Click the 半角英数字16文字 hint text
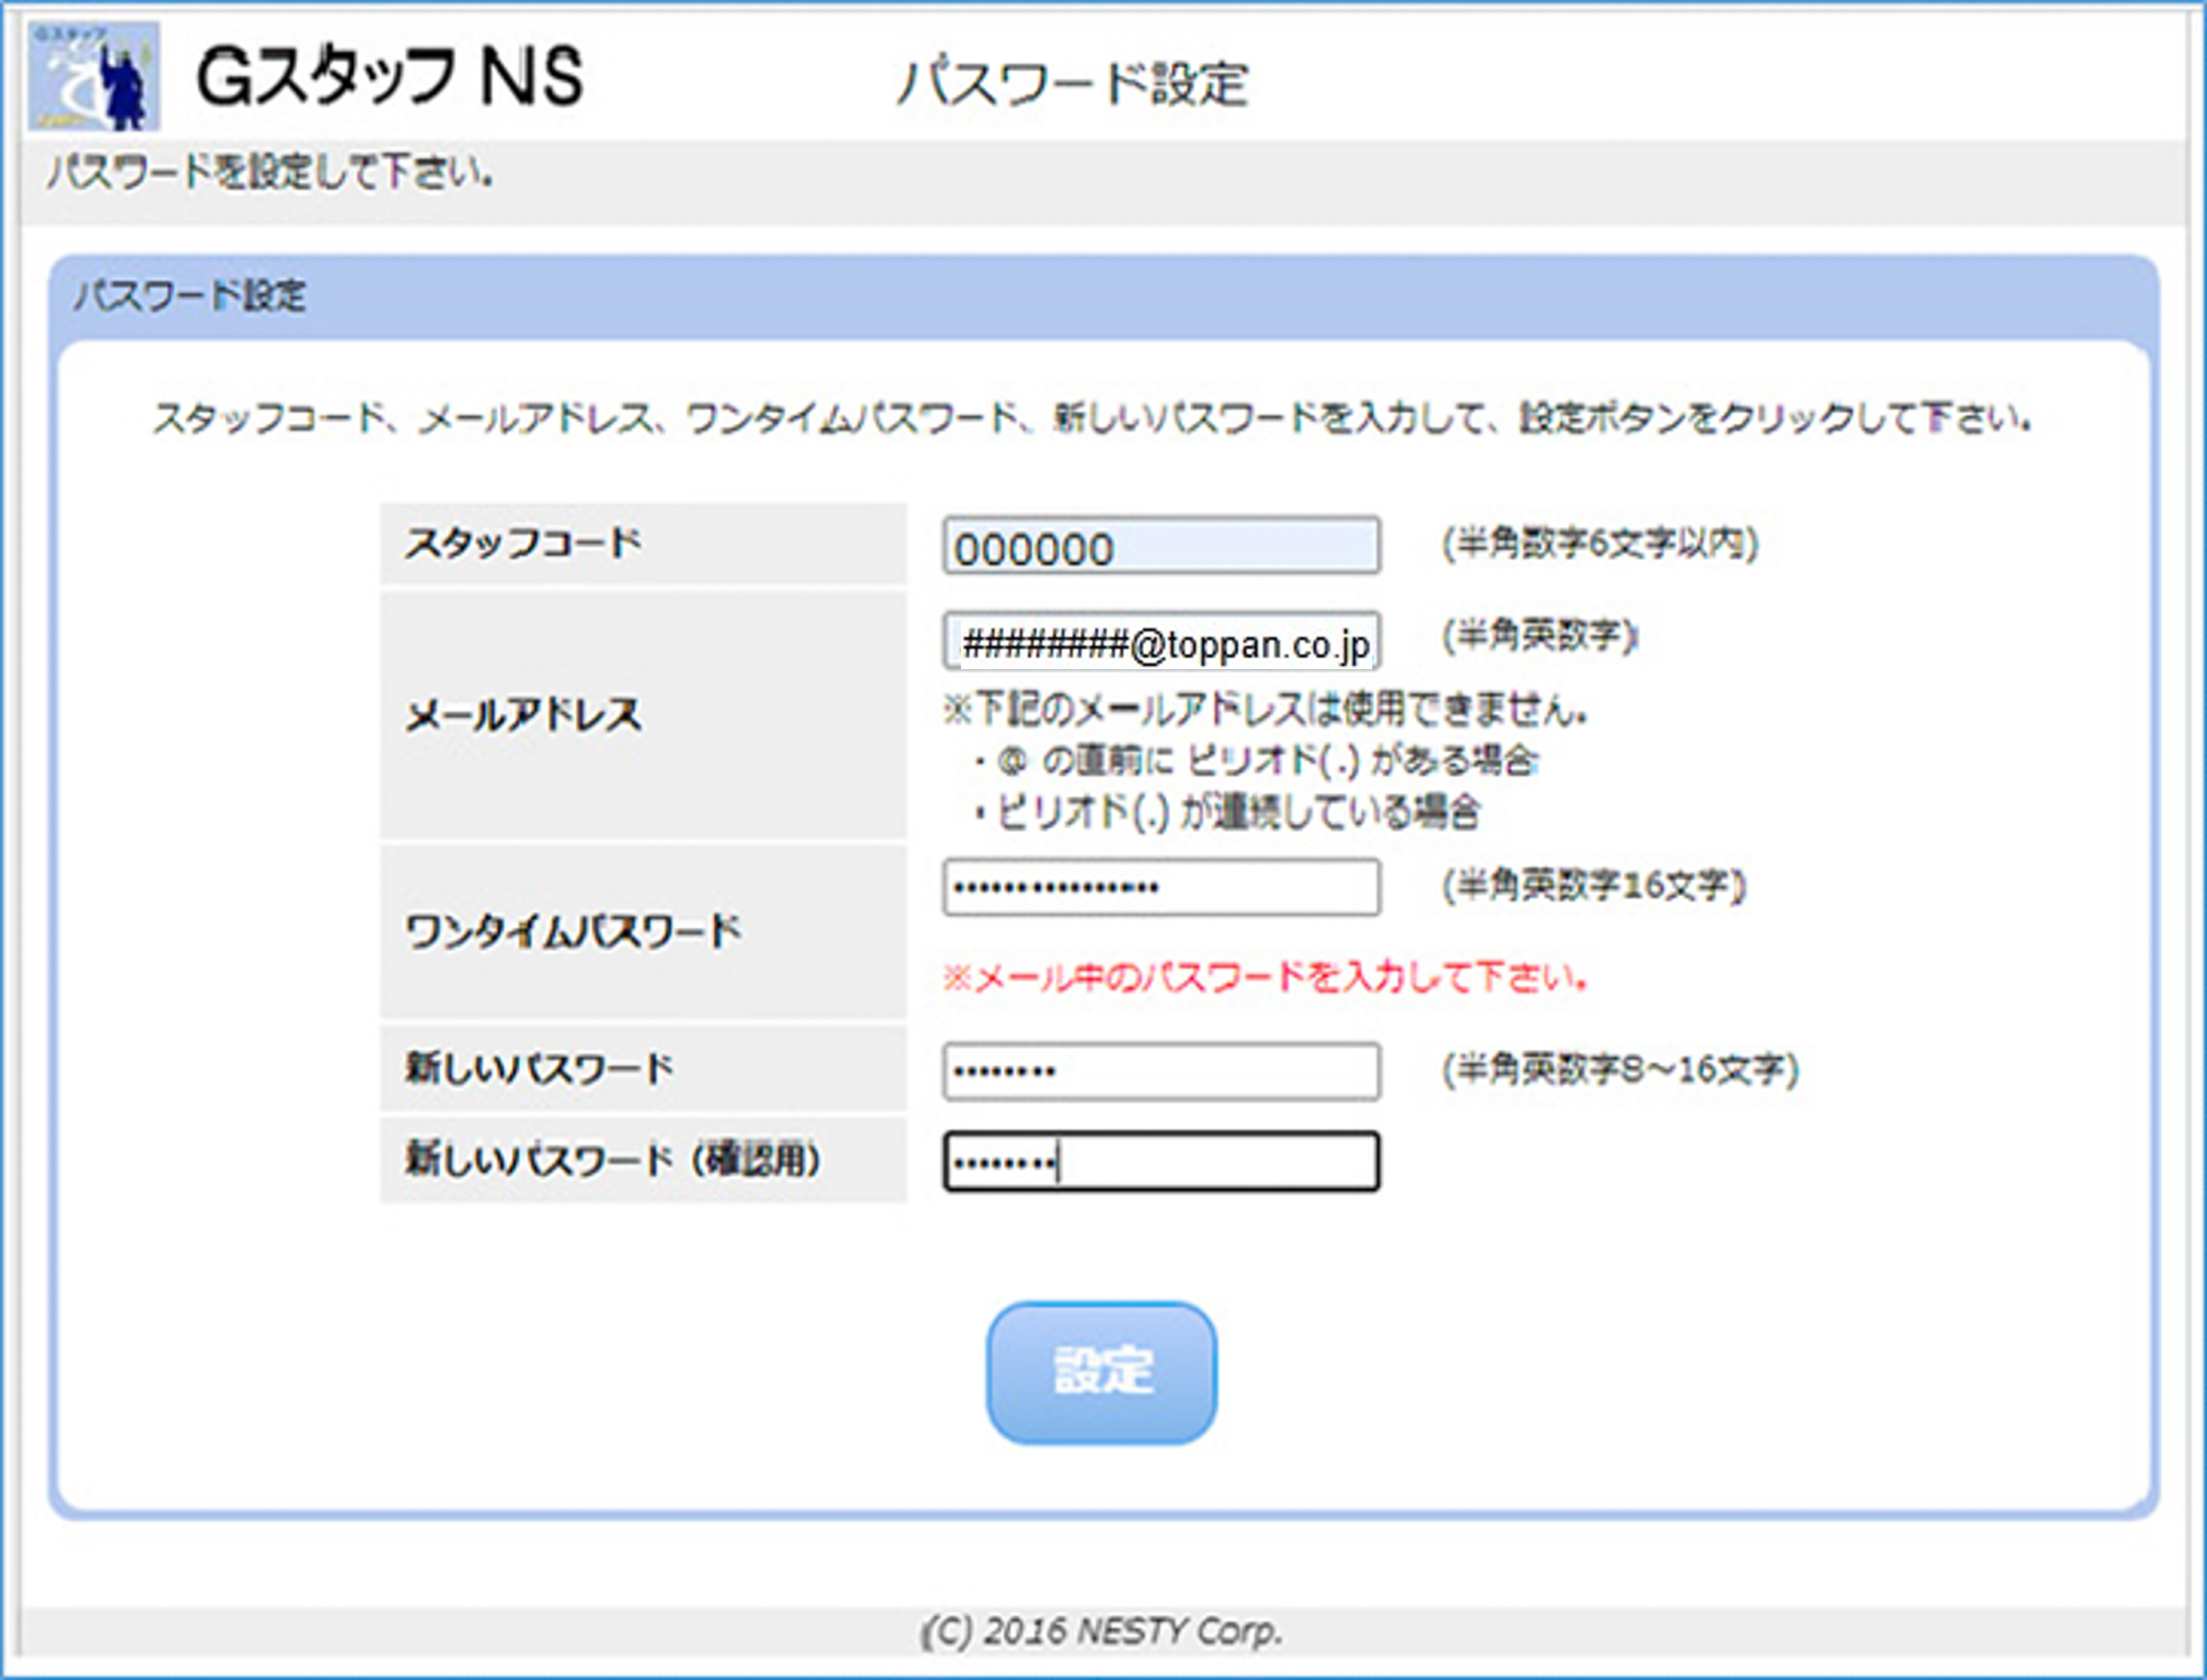 [1593, 885]
